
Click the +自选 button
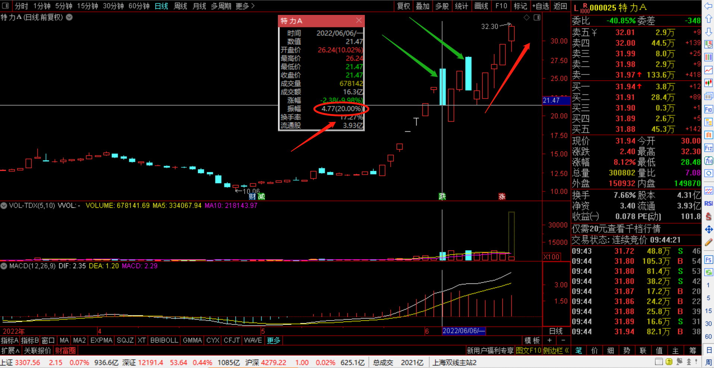(541, 6)
